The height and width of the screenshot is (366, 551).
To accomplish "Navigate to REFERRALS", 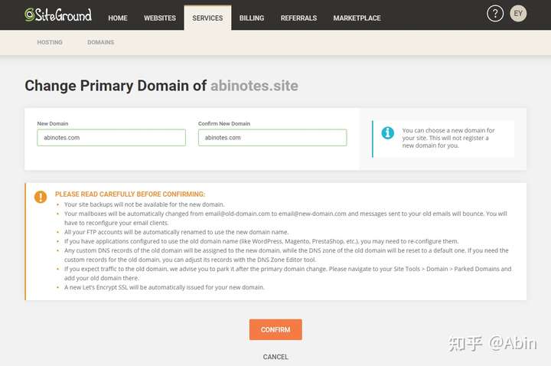I will pos(298,18).
